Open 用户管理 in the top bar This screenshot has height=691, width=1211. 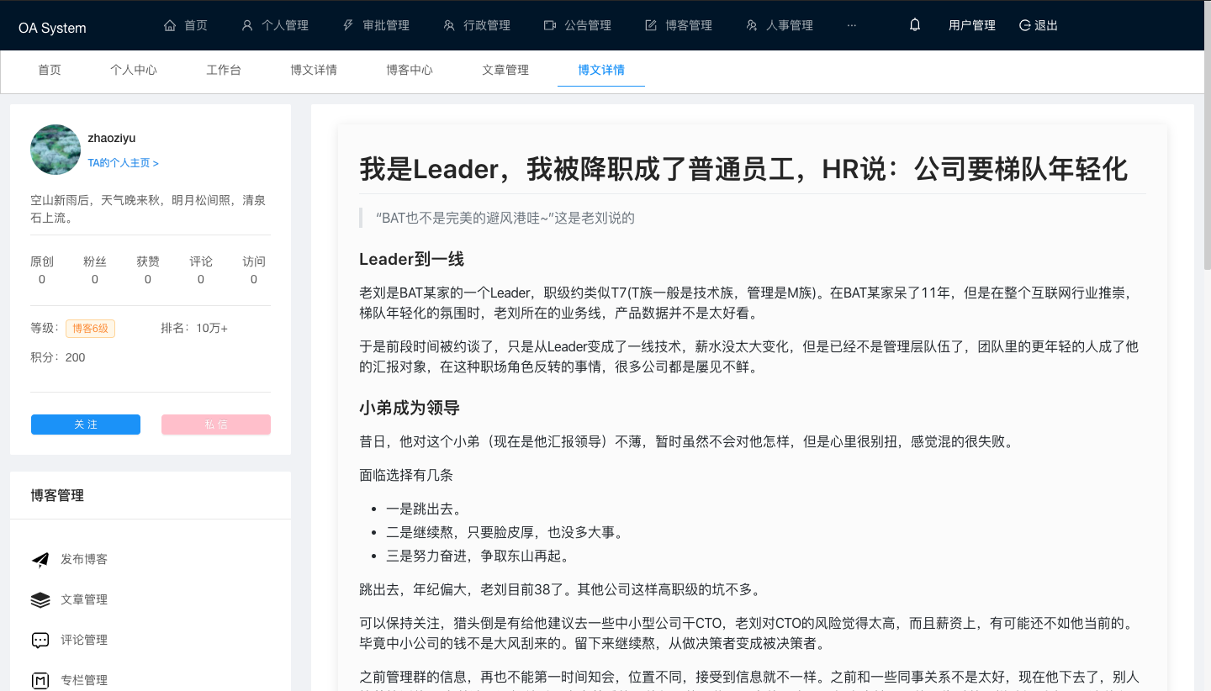pos(972,25)
